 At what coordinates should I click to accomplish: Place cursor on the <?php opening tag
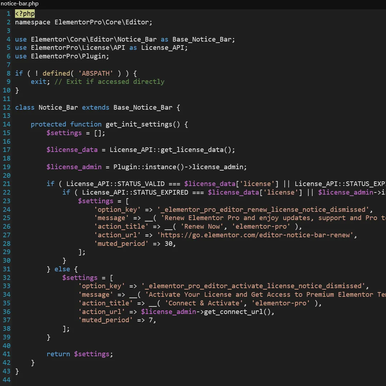[25, 14]
